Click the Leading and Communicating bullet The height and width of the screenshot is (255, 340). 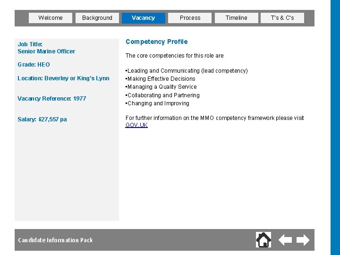pyautogui.click(x=187, y=71)
